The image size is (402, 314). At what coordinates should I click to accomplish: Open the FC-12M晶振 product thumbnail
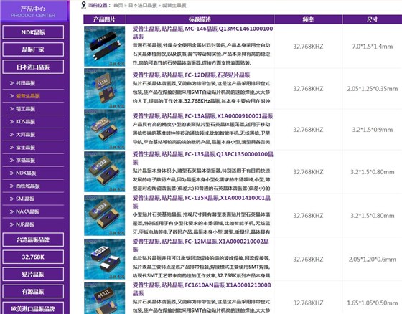point(105,259)
